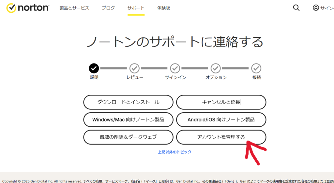
Task: Select Android/iOS 向けノートン製品 button
Action: (x=221, y=120)
